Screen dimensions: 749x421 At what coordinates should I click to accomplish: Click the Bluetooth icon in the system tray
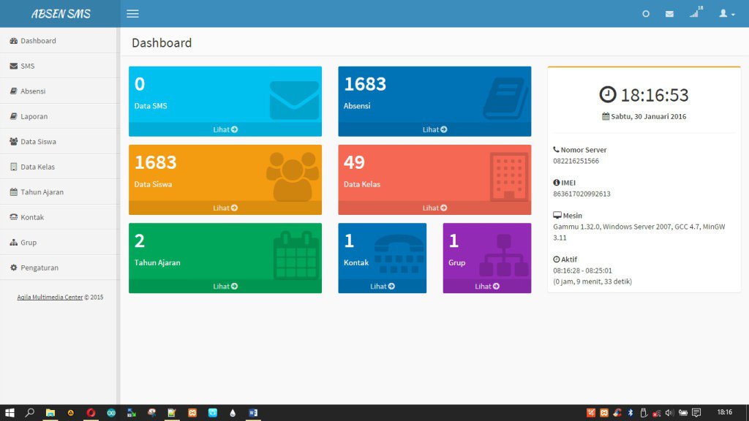630,412
